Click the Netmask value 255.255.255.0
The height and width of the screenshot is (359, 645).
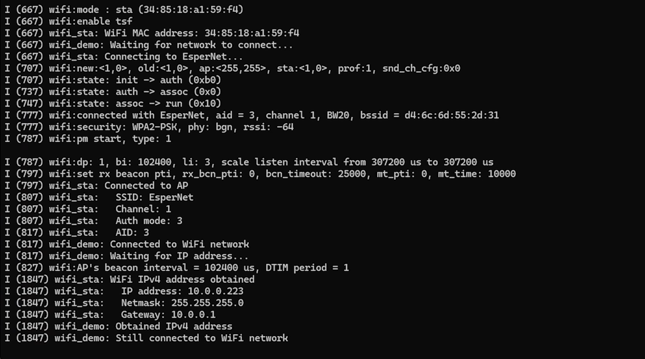pyautogui.click(x=207, y=303)
